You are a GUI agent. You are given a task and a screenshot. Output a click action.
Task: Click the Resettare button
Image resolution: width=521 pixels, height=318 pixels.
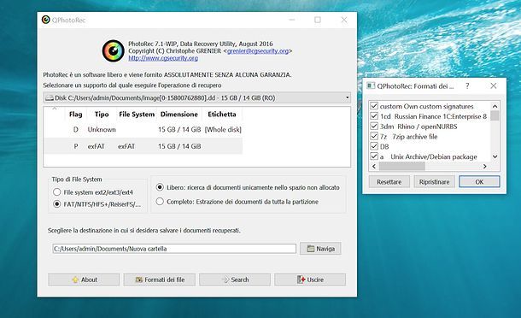click(389, 181)
